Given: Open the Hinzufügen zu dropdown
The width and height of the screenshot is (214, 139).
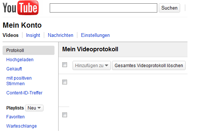Looking at the screenshot, I should (x=92, y=66).
